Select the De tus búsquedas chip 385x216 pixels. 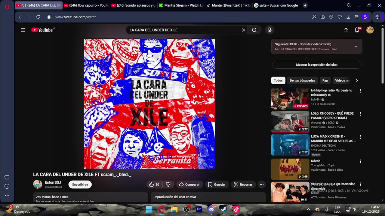pos(302,80)
